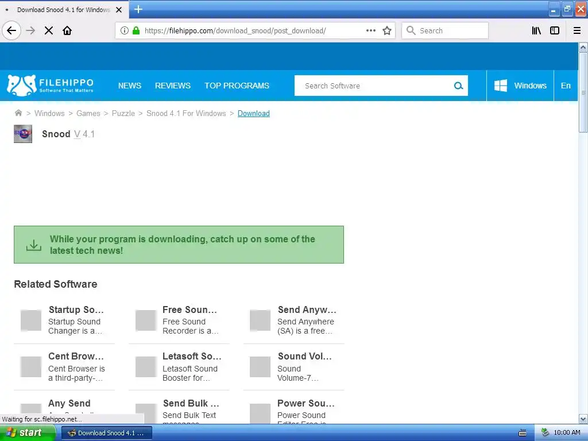Click the FileHippo logo

click(50, 86)
